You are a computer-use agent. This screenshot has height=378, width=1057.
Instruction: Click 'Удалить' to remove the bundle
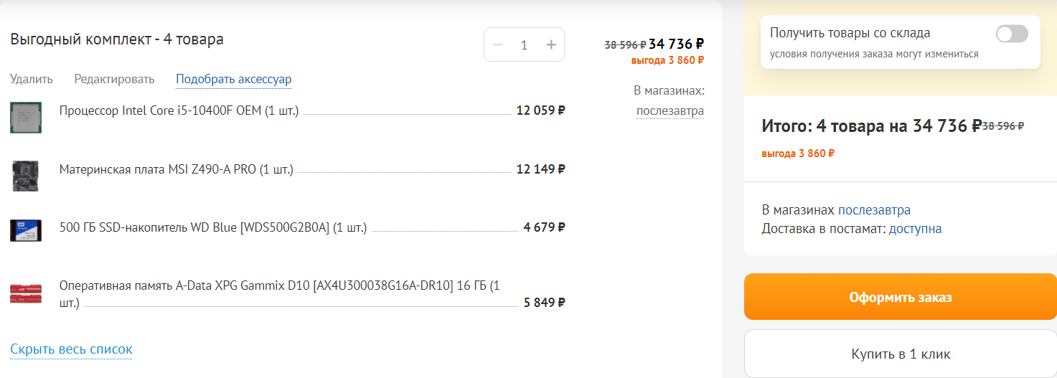[32, 79]
